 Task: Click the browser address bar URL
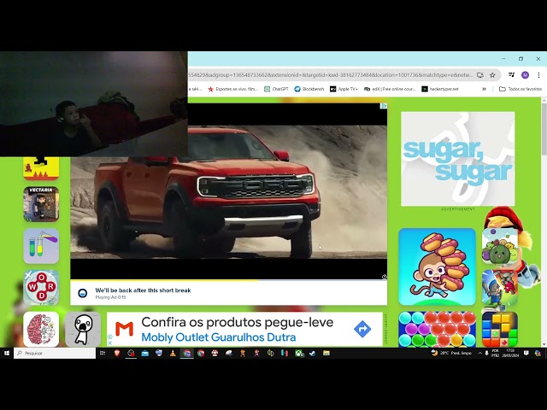[x=331, y=75]
